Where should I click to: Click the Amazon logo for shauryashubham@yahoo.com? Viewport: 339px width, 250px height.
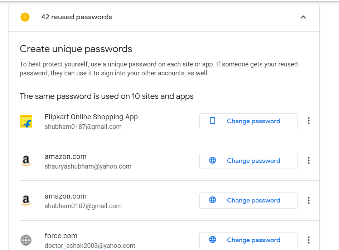(x=26, y=161)
